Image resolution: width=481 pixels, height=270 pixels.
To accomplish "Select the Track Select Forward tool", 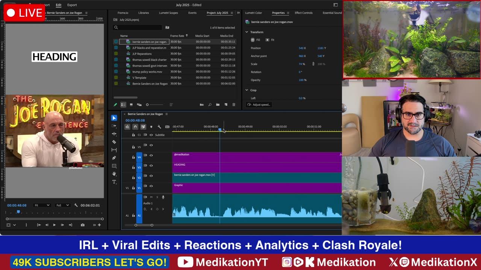I will (114, 126).
